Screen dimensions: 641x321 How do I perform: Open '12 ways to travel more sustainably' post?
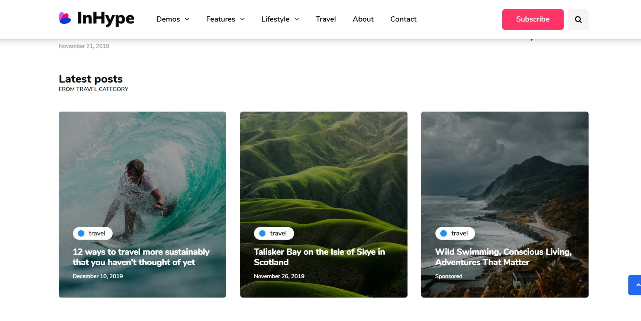(141, 257)
